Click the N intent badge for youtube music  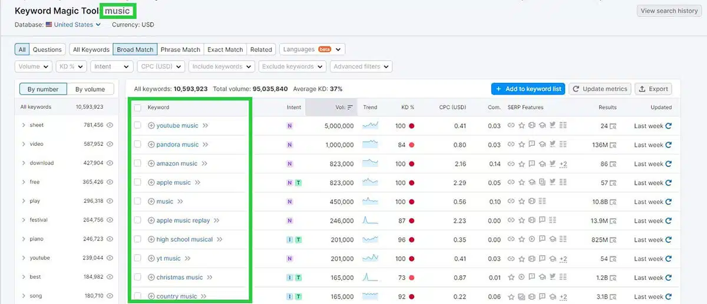[x=289, y=126]
